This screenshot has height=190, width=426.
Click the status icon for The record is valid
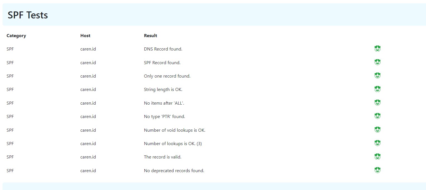tap(377, 157)
